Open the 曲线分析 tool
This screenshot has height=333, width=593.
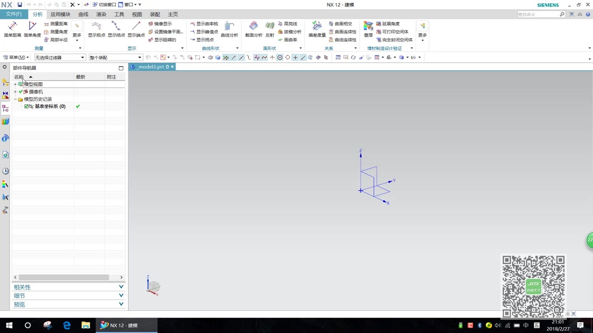tap(229, 29)
